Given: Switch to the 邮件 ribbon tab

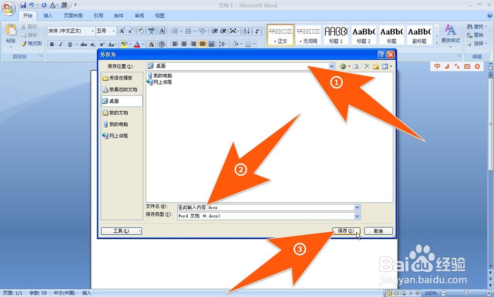Looking at the screenshot, I should click(x=119, y=15).
